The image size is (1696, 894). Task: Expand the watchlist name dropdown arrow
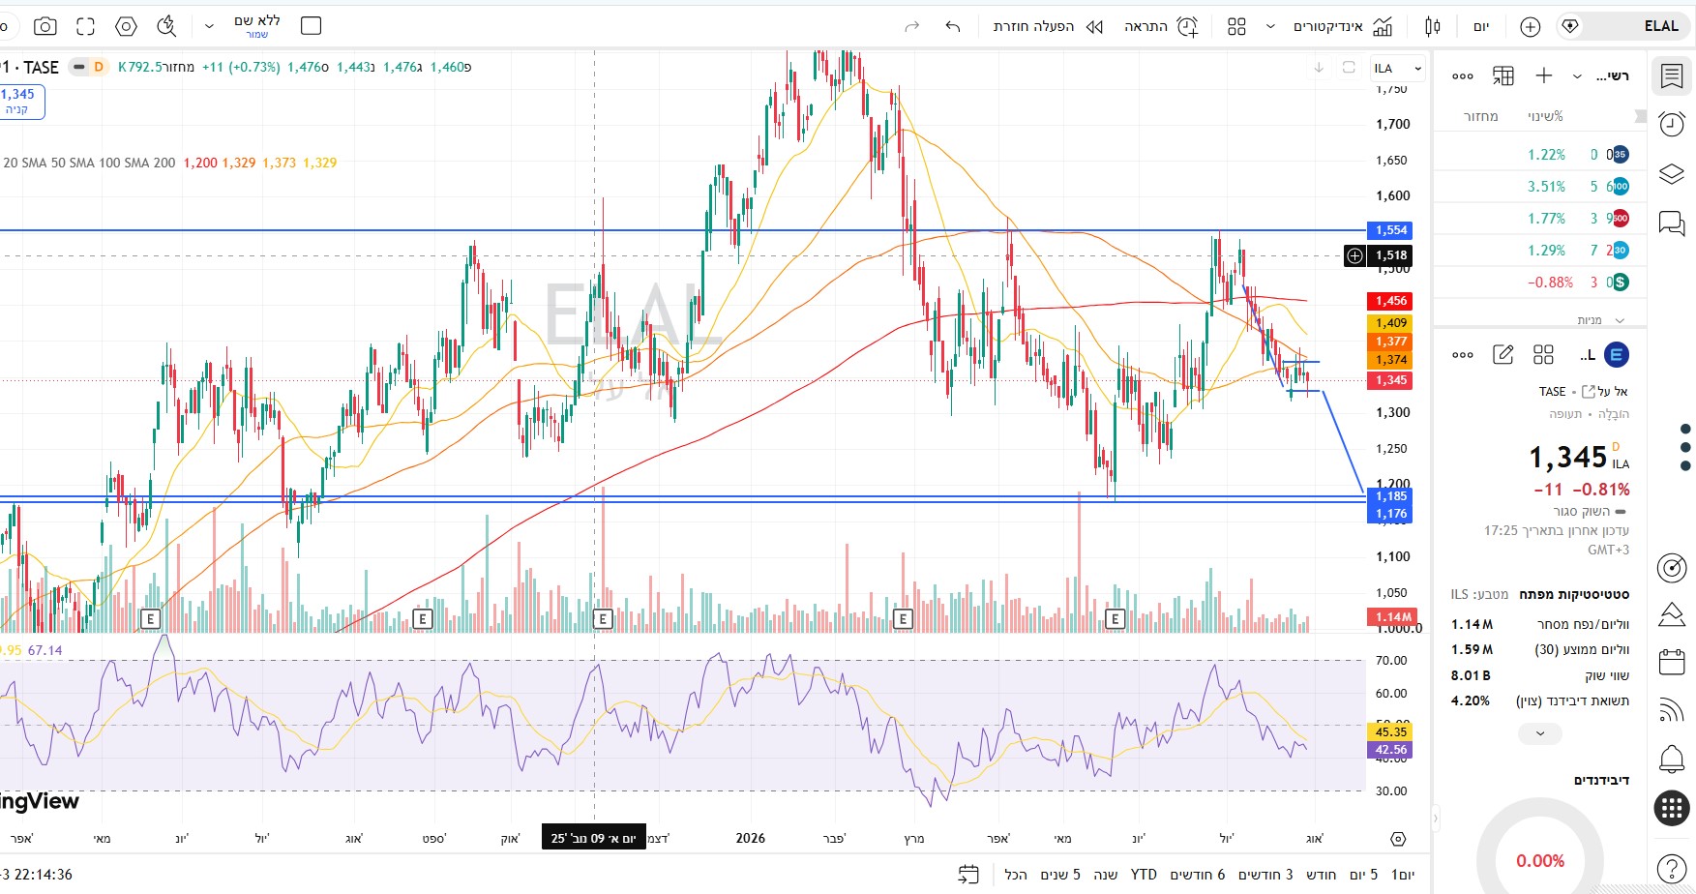coord(1577,76)
